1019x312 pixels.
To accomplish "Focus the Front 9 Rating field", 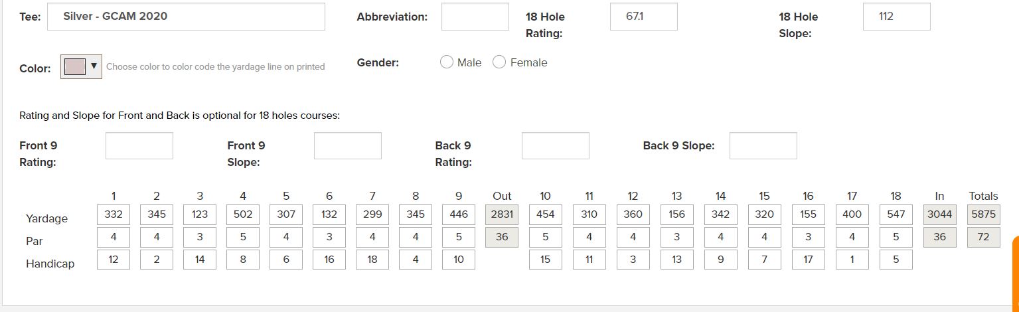I will point(139,146).
